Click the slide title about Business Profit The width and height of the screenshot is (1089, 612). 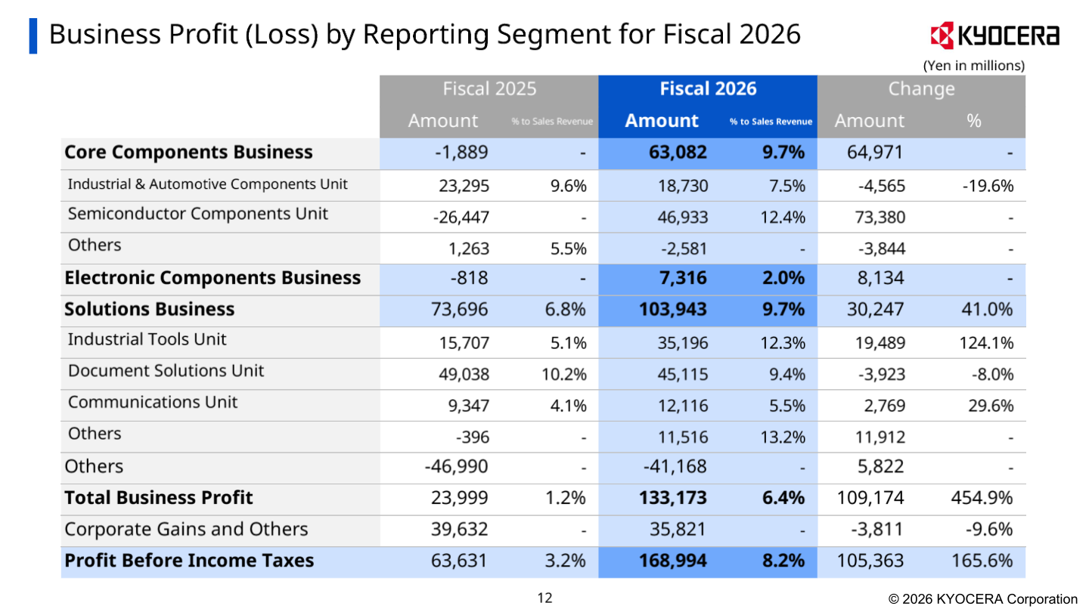pyautogui.click(x=425, y=34)
